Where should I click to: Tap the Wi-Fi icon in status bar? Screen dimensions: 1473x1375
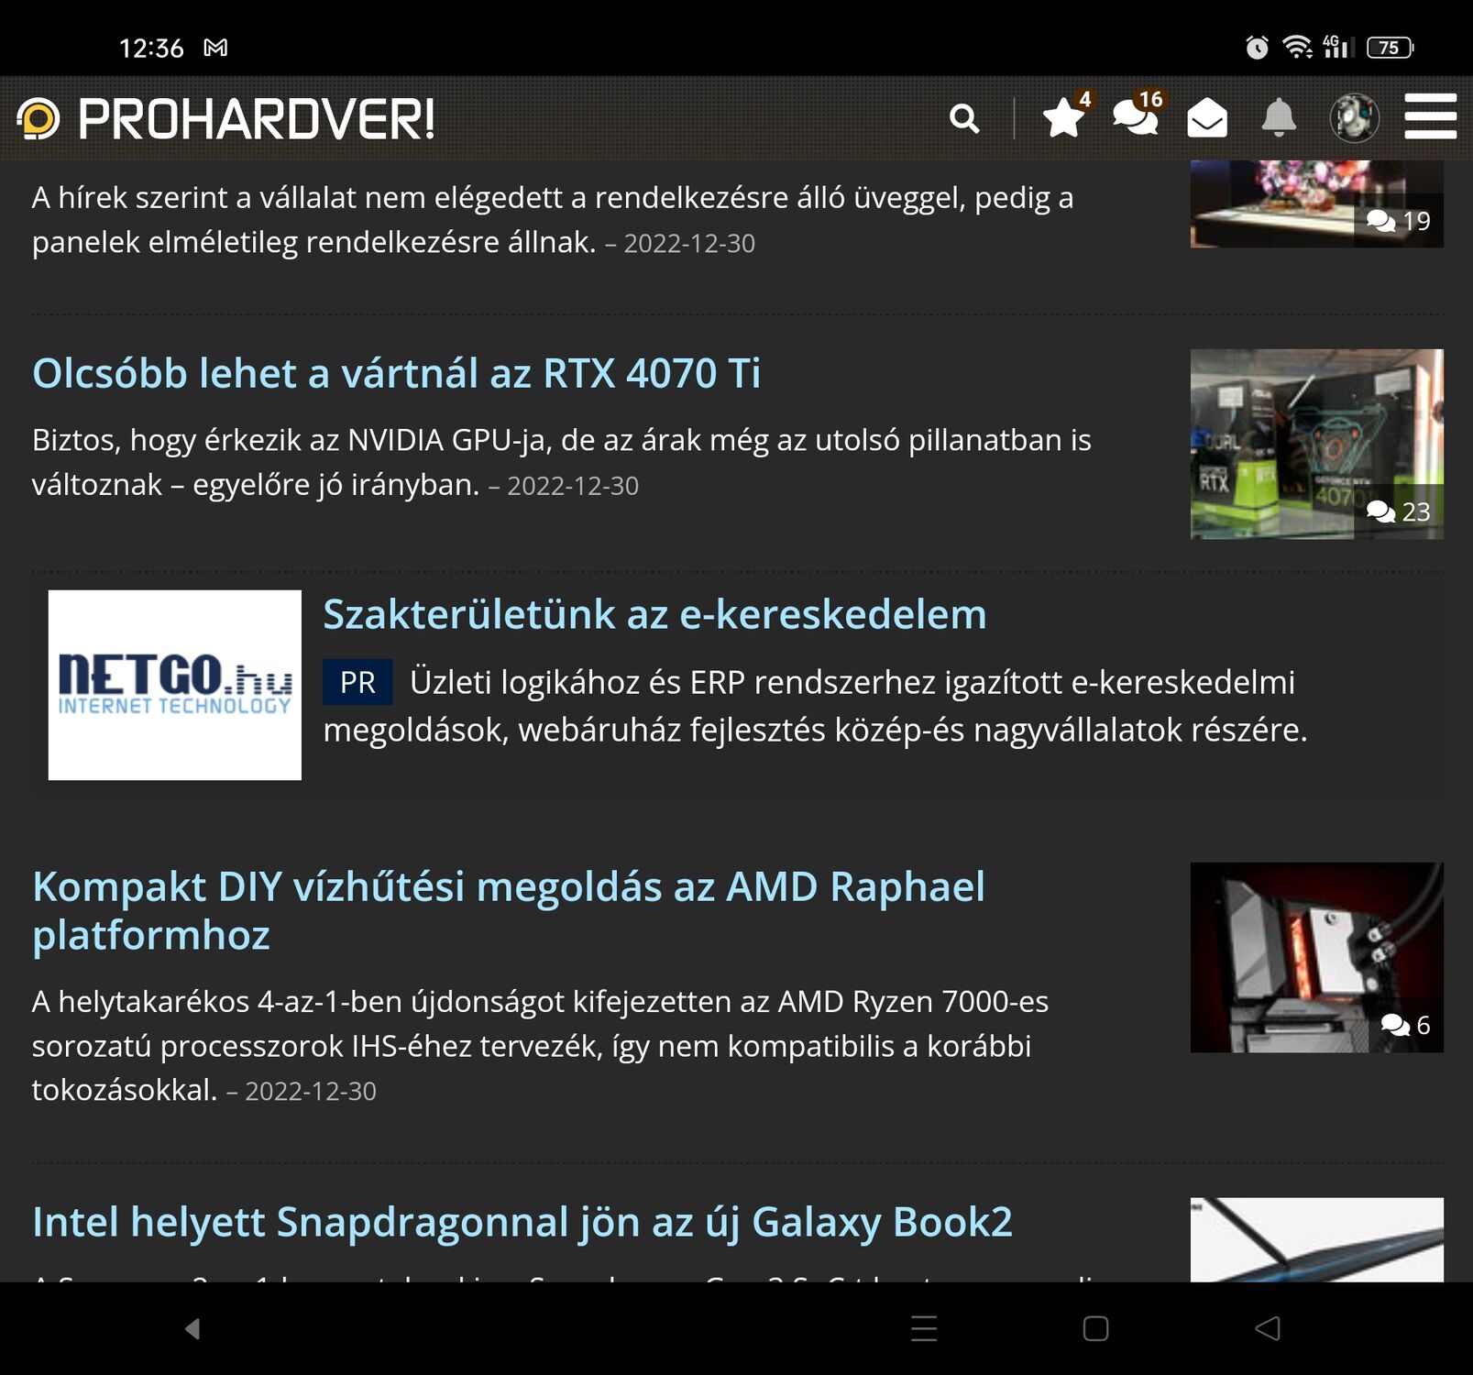1297,48
